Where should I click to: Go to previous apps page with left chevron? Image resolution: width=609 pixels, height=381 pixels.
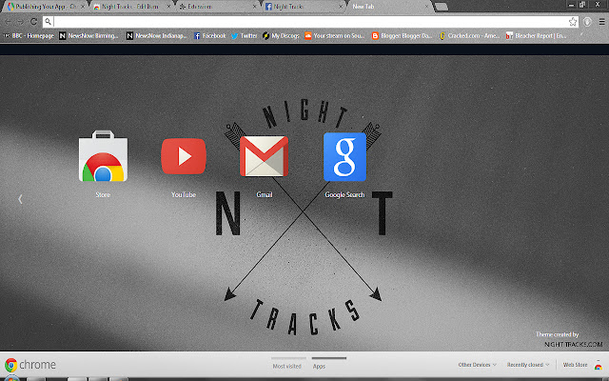[x=20, y=199]
